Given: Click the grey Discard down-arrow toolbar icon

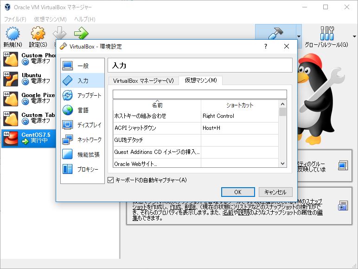Looking at the screenshot, I should tap(60, 32).
